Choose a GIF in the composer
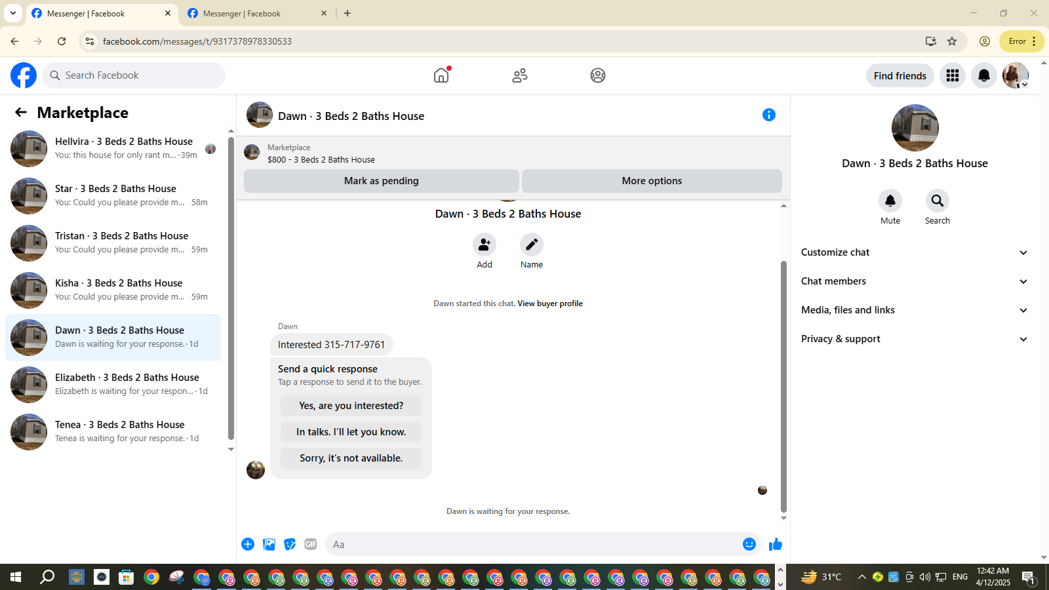 click(x=311, y=544)
